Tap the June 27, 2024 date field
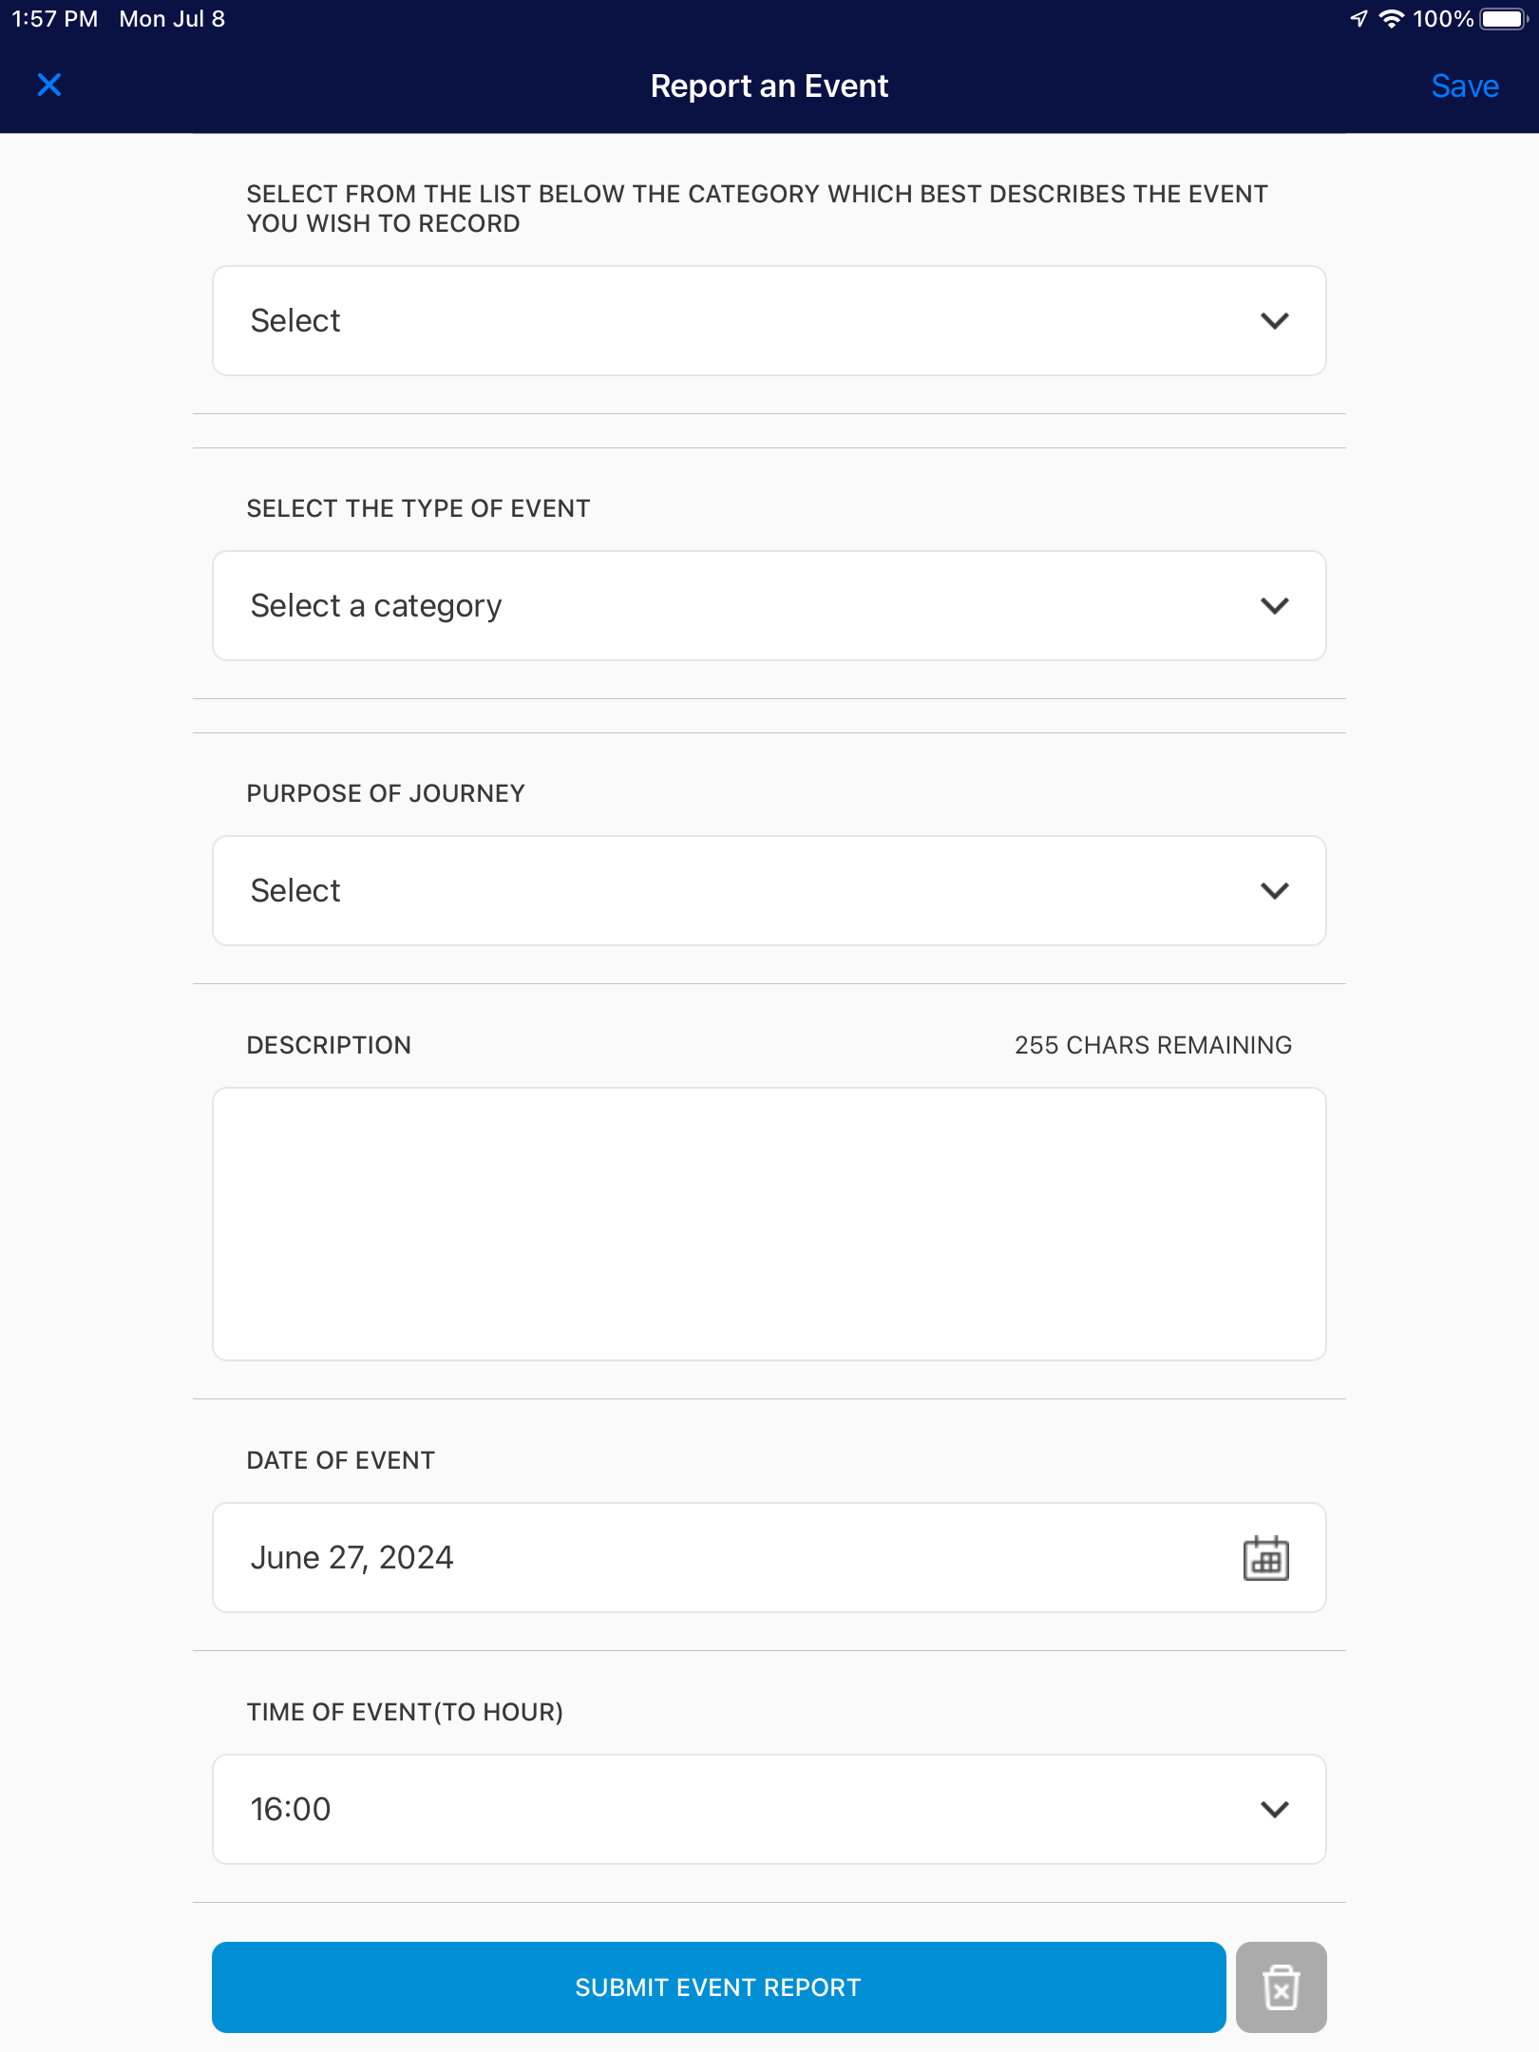Viewport: 1539px width, 2052px height. pos(769,1558)
